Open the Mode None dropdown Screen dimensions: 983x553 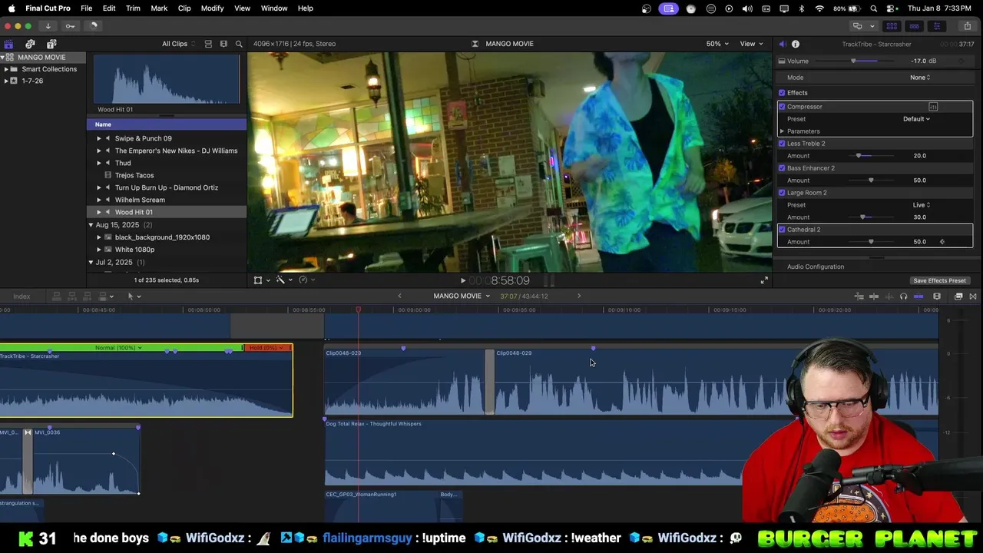920,78
